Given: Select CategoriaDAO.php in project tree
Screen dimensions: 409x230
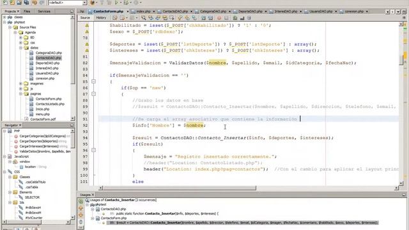Looking at the screenshot, I should pyautogui.click(x=49, y=53).
